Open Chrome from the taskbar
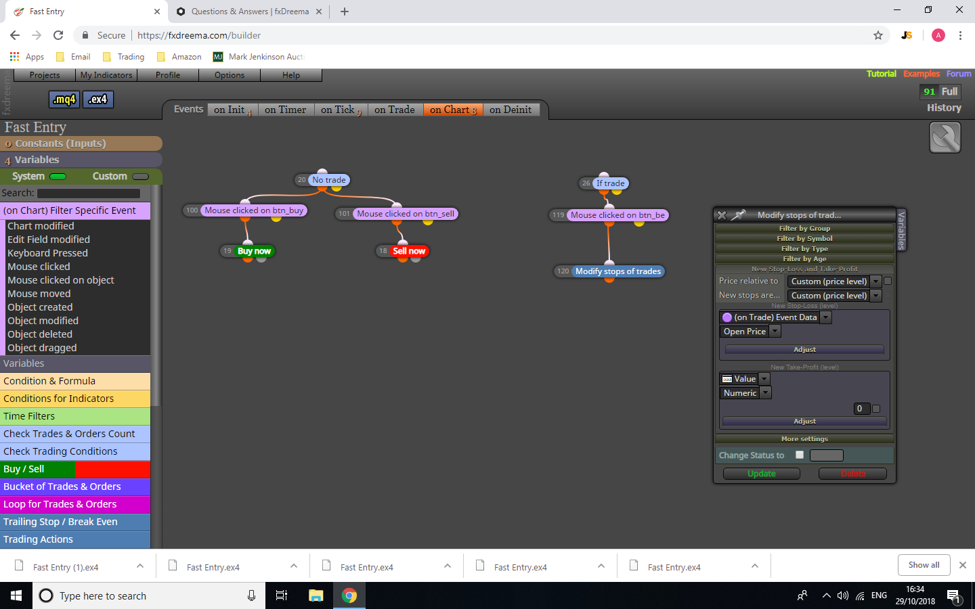975x609 pixels. pyautogui.click(x=349, y=595)
